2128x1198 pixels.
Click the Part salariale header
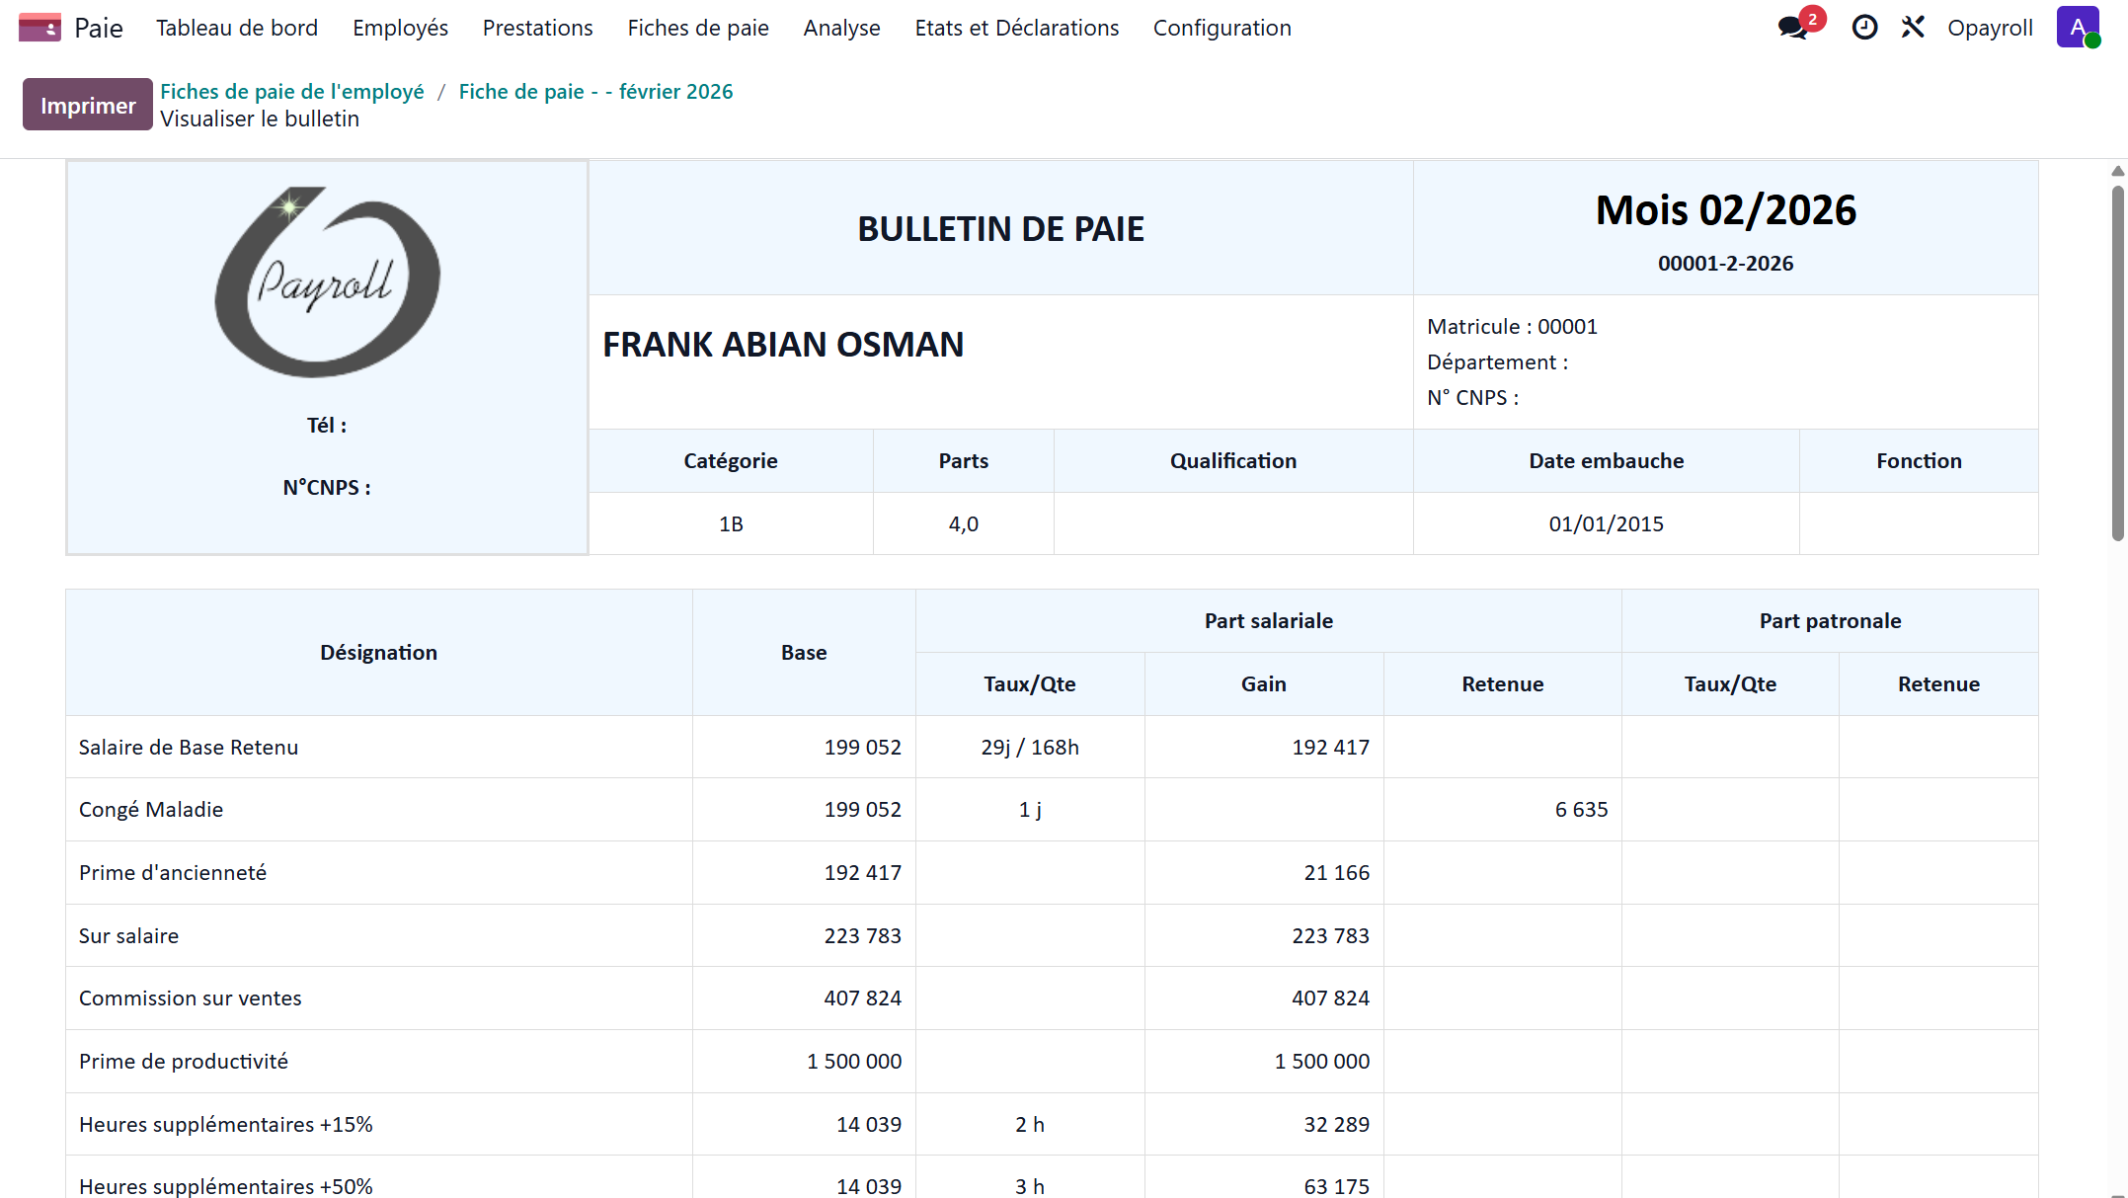coord(1268,620)
